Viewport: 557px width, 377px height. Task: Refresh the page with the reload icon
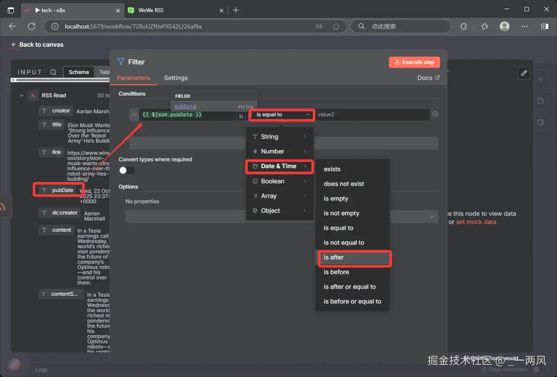click(32, 26)
